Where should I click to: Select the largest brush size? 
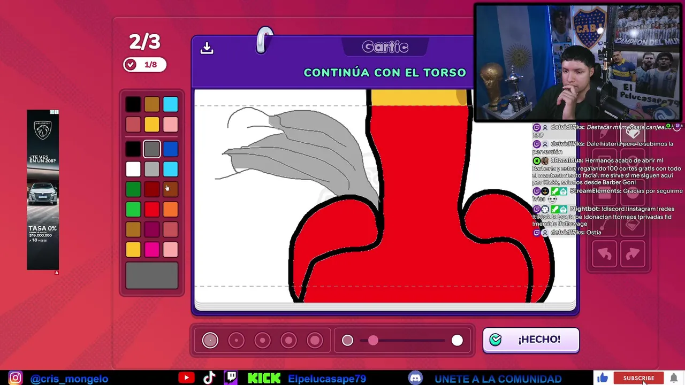coord(315,340)
